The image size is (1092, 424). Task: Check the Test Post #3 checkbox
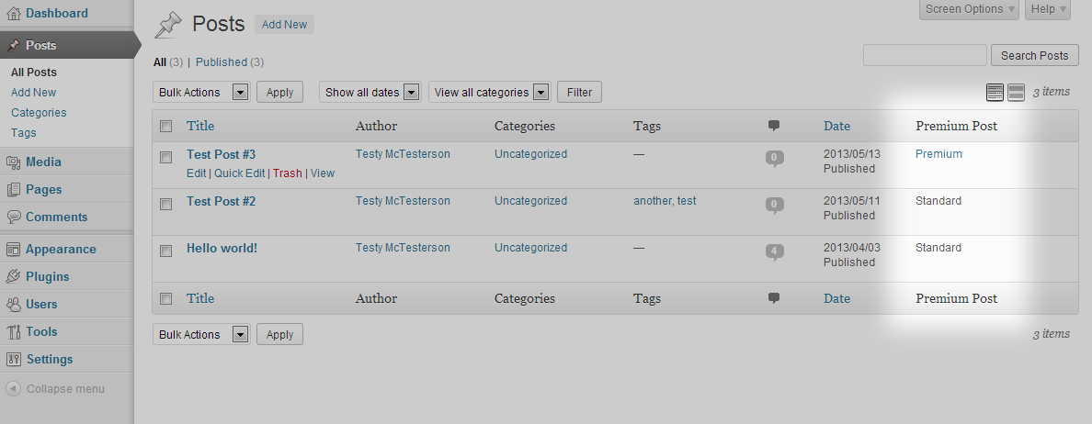click(165, 158)
